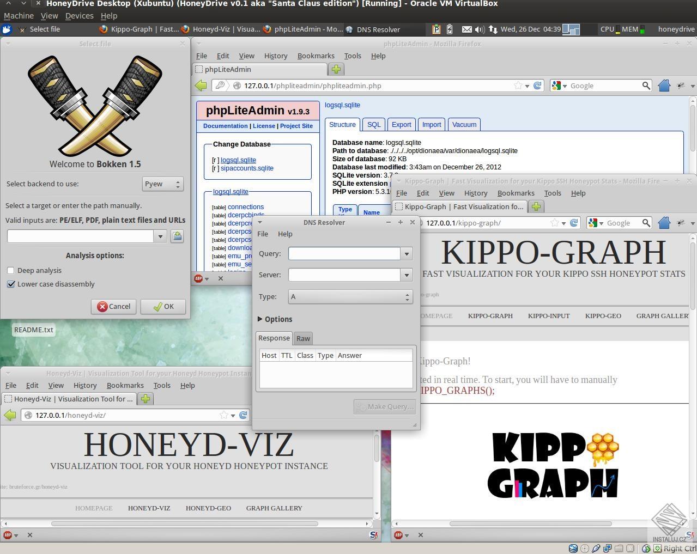697x554 pixels.
Task: Click the Adblock Plus icon in phpLiteAdmin statusbar
Action: click(198, 278)
